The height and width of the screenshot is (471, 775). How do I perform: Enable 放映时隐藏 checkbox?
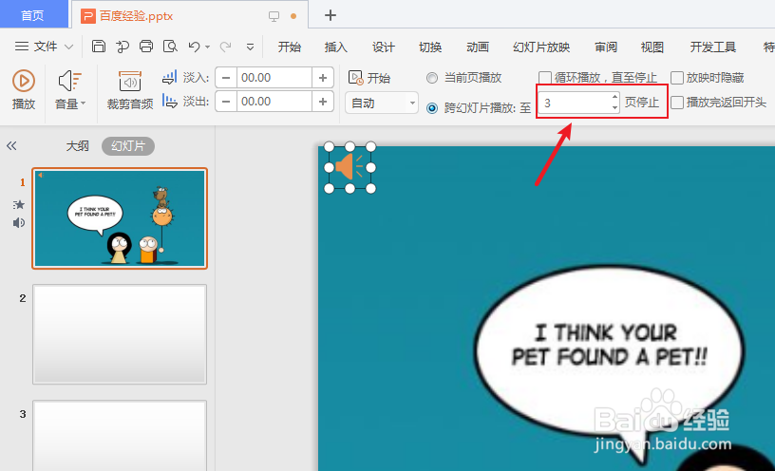point(677,78)
